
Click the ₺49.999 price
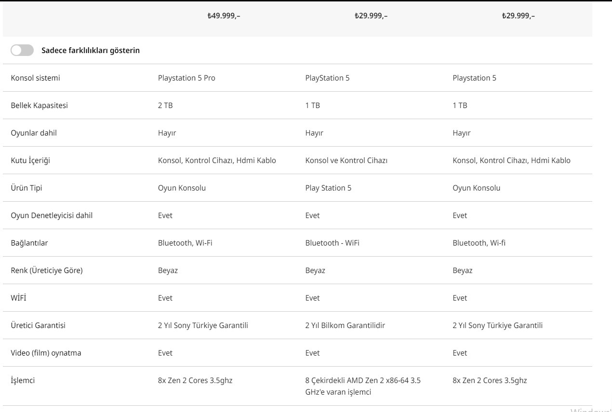(224, 16)
